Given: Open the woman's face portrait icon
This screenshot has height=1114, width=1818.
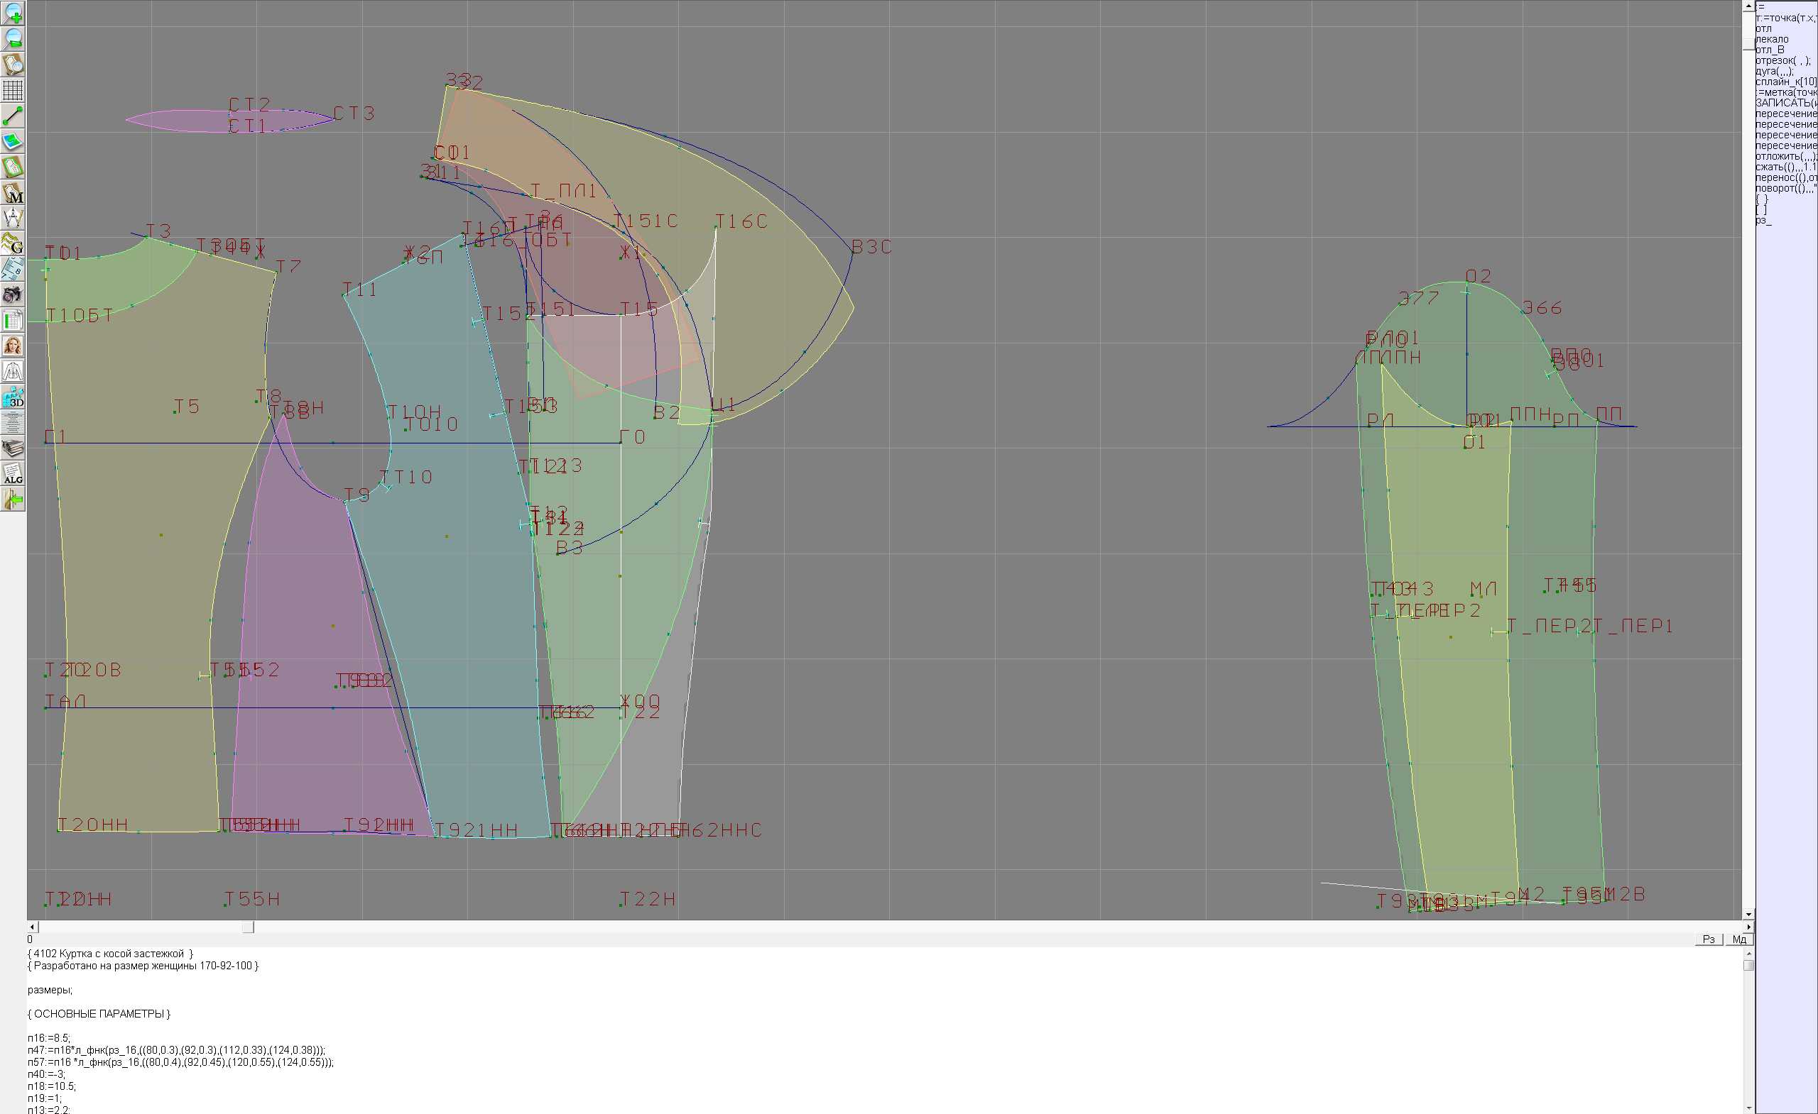Looking at the screenshot, I should (x=13, y=345).
